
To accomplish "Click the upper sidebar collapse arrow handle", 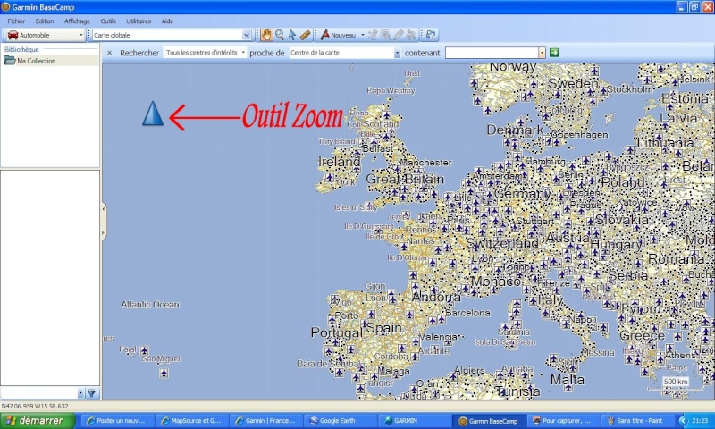I will tap(104, 209).
